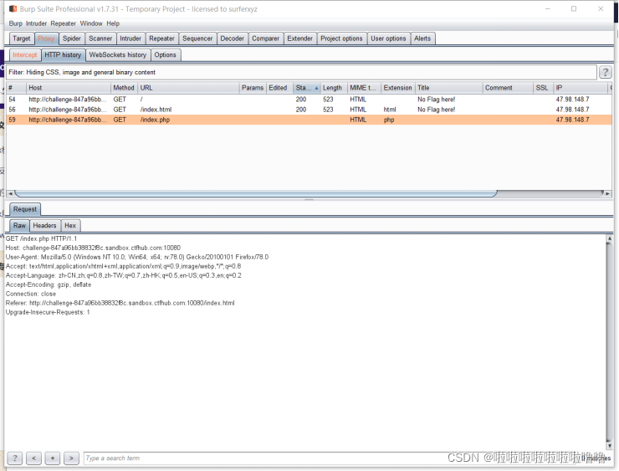Click the plus search options button
This screenshot has height=471, width=619.
click(x=53, y=458)
